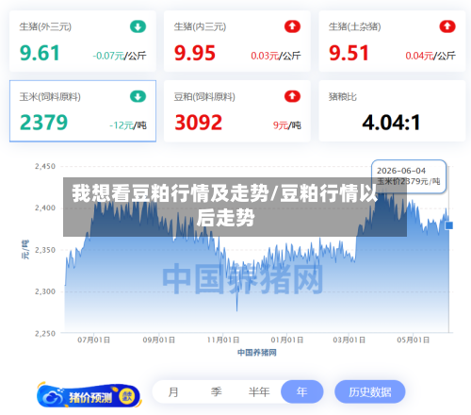Click the 0.03元/公斤 change value
The width and height of the screenshot is (471, 415).
[x=276, y=56]
